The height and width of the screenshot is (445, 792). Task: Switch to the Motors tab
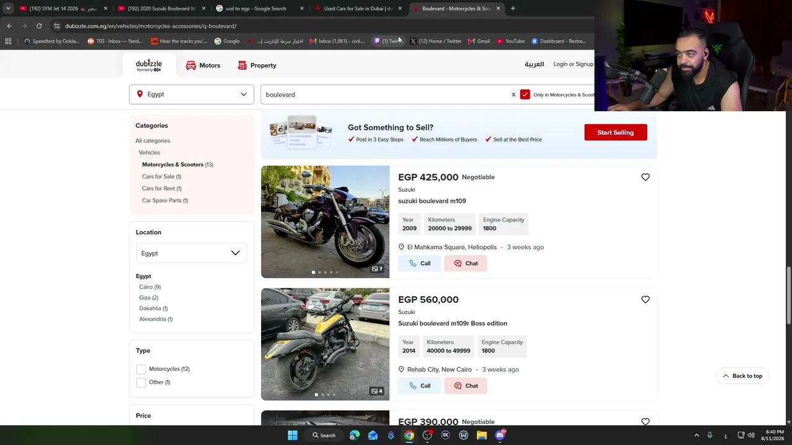203,66
